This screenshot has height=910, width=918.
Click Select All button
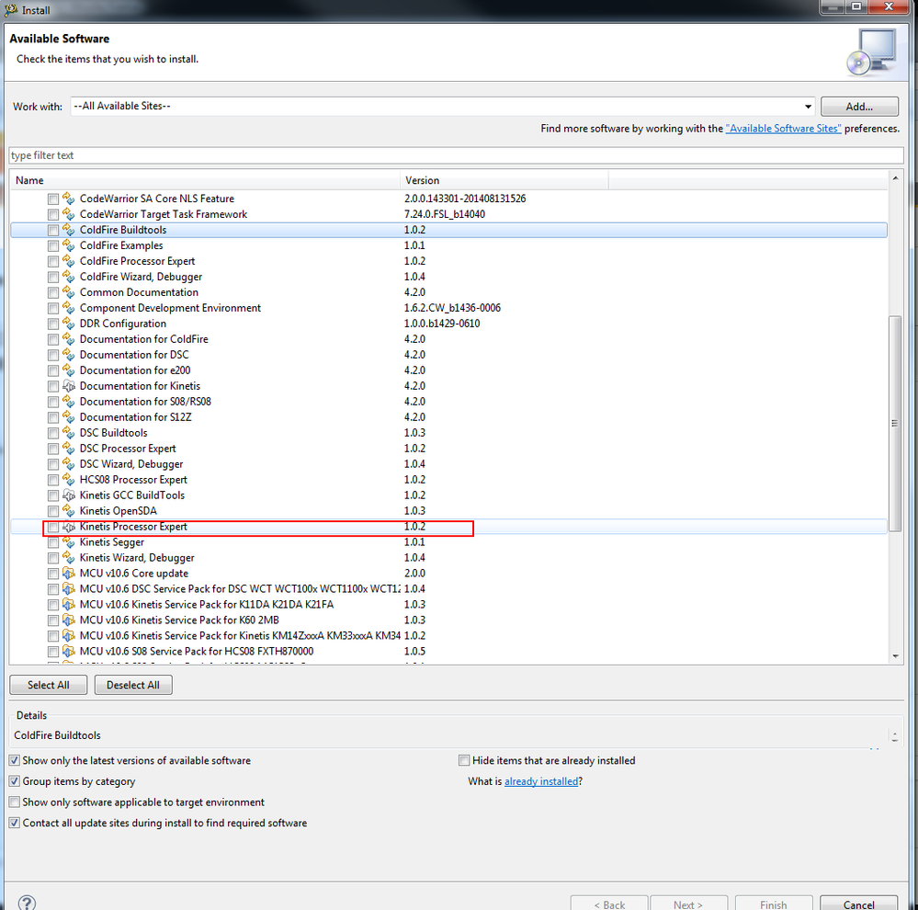pos(49,685)
